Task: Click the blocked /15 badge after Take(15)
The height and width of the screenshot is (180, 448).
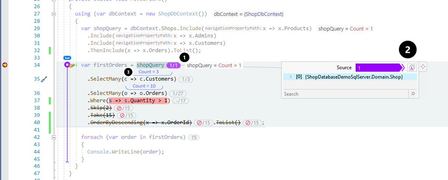Action: (126, 115)
